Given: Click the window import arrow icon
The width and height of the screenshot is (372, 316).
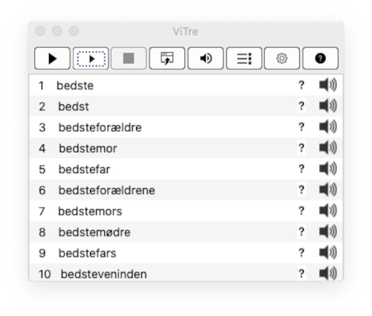Looking at the screenshot, I should tap(167, 59).
